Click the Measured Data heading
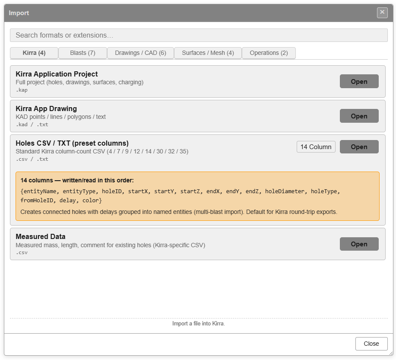Viewport: 396px width, 360px height. click(x=41, y=237)
